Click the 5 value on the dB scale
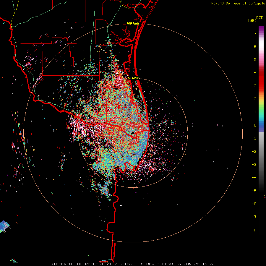Image resolution: width=266 pixels, height=266 pixels. [255, 59]
